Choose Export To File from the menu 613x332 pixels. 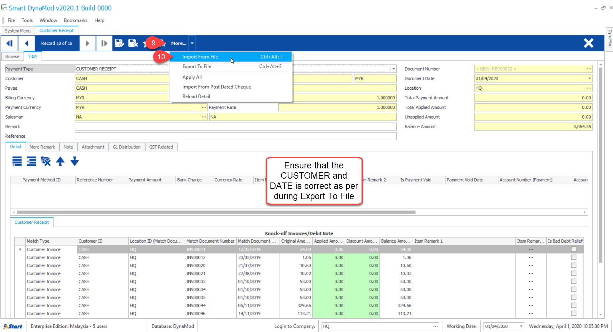[231, 67]
